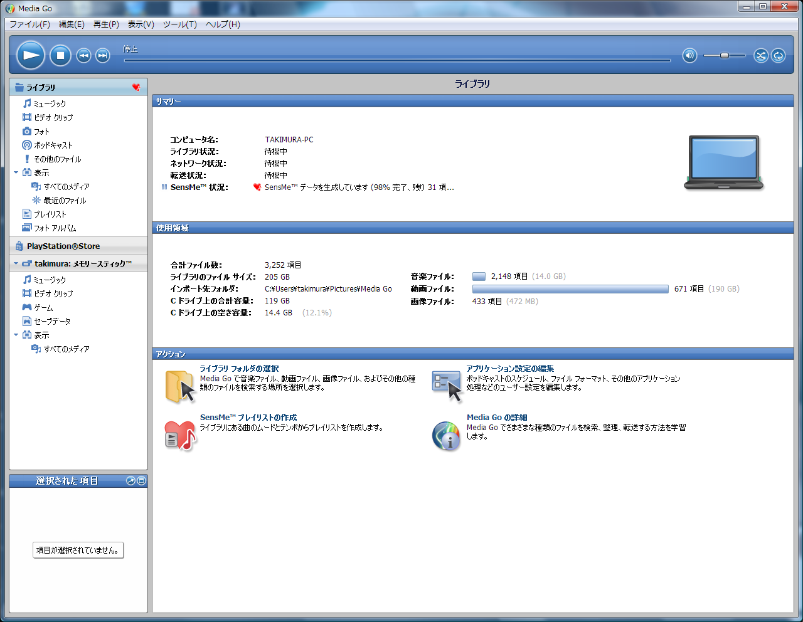803x622 pixels.
Task: Select the takimura memory stick device icon
Action: point(27,264)
